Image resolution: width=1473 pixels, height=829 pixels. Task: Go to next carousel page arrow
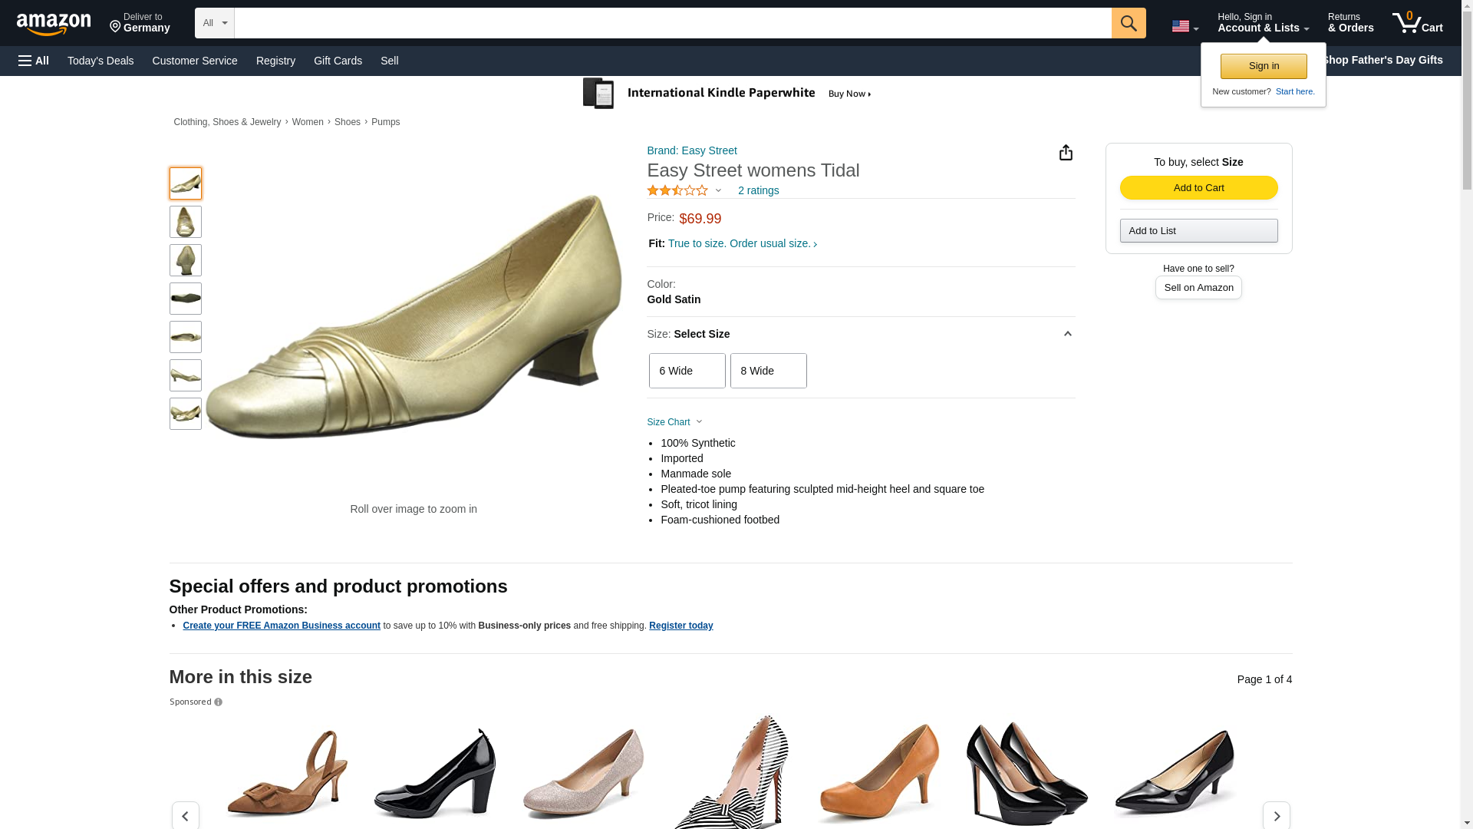pos(1276,815)
